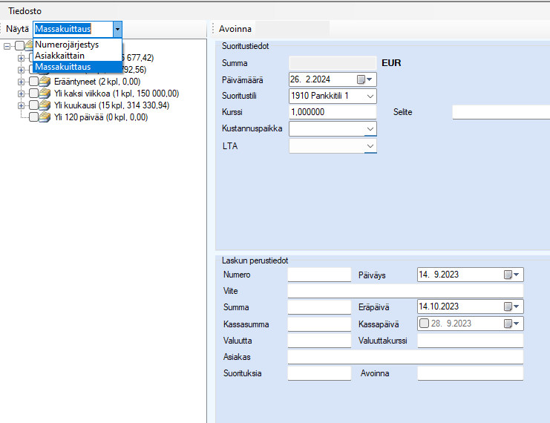Click the Yli 120 päivää folder icon
This screenshot has width=550, height=423.
click(x=45, y=117)
